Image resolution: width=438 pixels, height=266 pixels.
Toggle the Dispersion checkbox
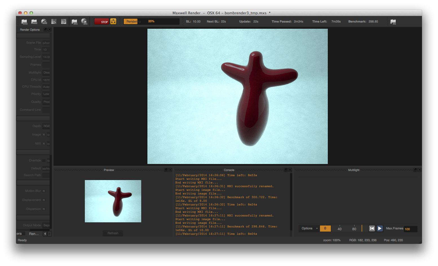44,209
